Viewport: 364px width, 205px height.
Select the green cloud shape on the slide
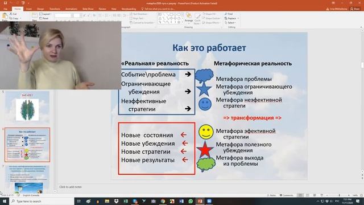tap(206, 165)
